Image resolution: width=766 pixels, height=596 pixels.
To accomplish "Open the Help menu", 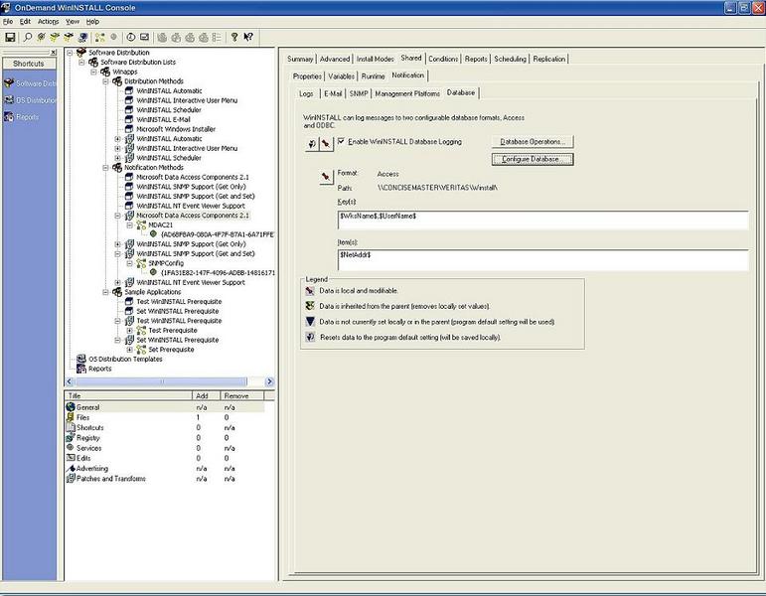I will [92, 22].
